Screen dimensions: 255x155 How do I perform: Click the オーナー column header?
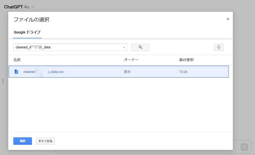131,60
